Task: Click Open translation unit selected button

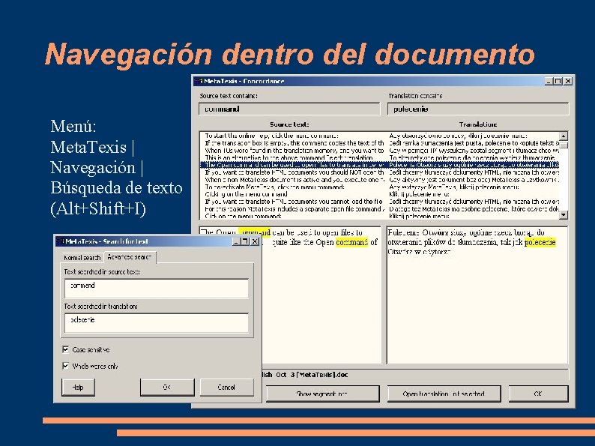Action: pyautogui.click(x=444, y=394)
